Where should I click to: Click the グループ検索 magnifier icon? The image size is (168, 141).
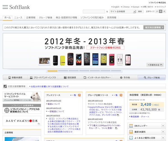145,77
